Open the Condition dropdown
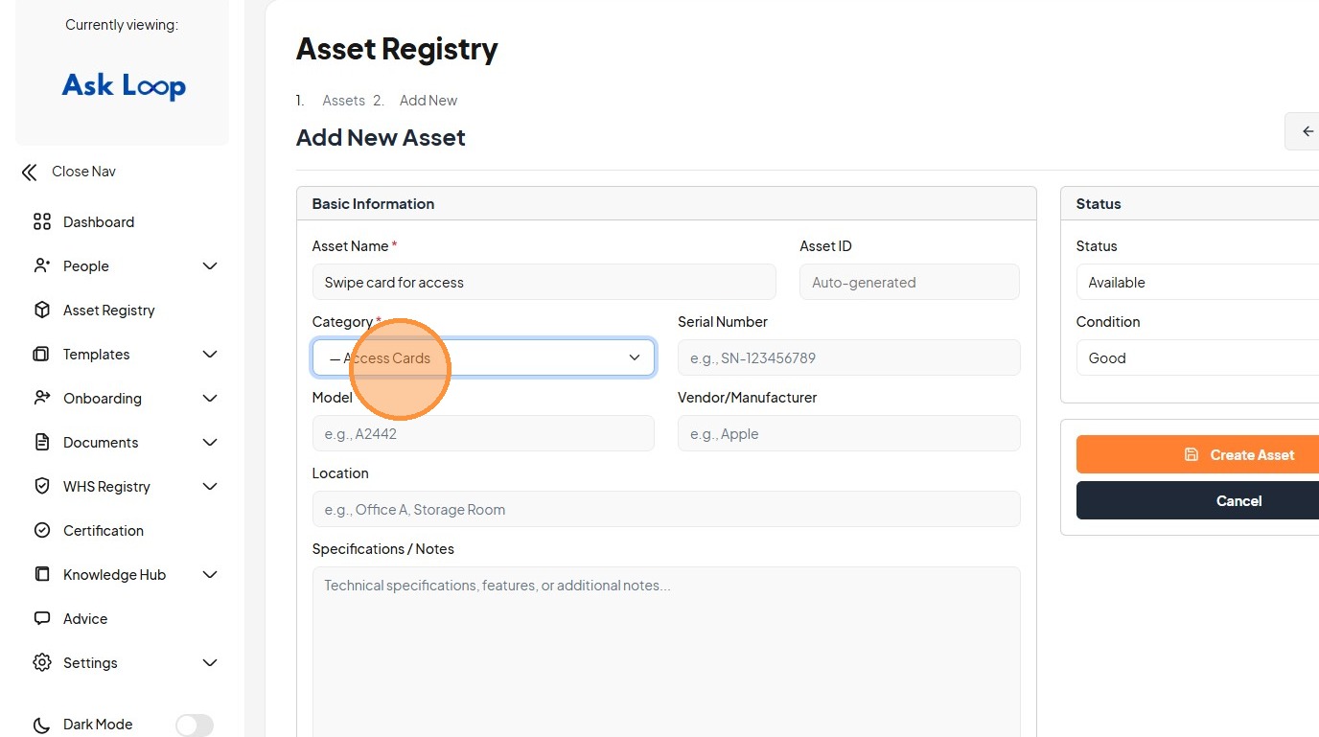 [x=1198, y=358]
